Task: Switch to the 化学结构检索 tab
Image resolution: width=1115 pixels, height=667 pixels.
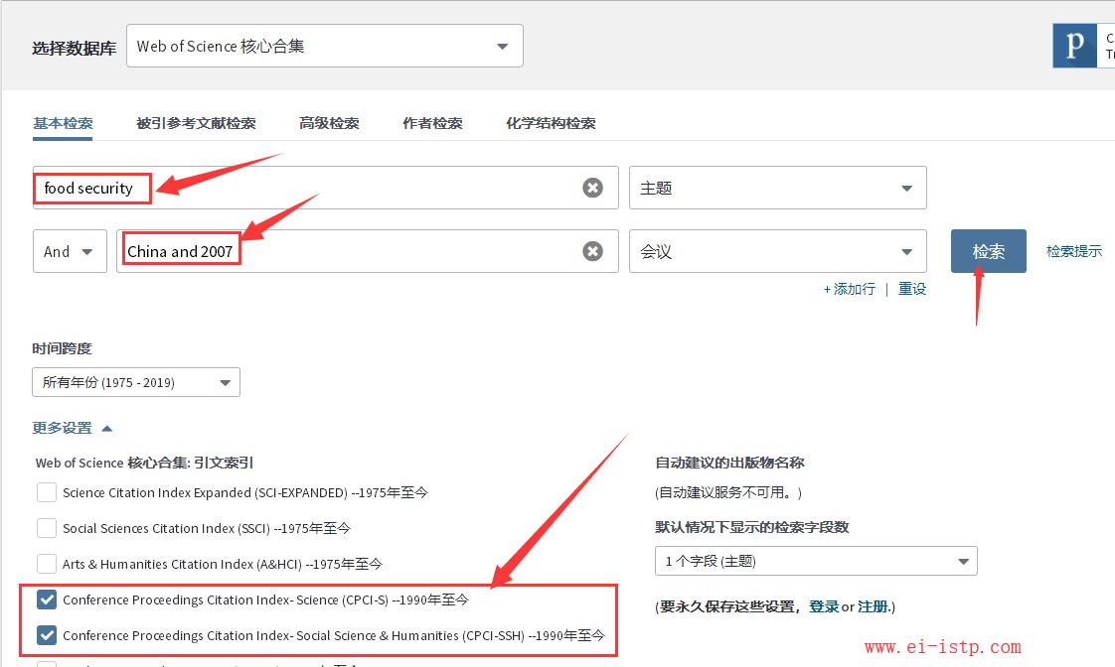Action: point(552,123)
